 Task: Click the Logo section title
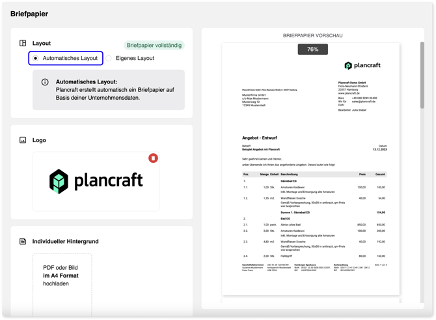[39, 140]
